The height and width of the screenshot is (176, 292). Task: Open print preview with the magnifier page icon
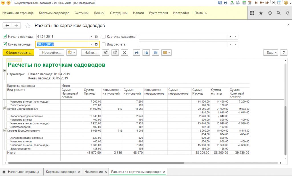(146, 53)
